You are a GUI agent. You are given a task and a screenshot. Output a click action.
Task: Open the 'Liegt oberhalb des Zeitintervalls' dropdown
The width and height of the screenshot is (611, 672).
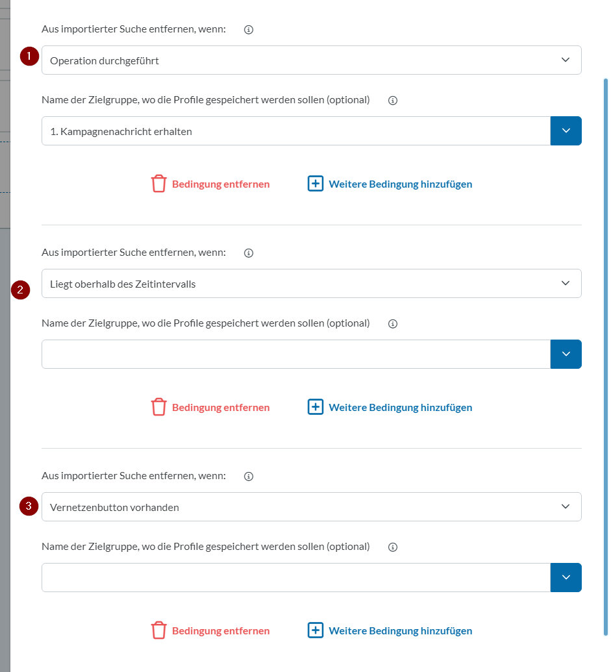click(x=311, y=284)
